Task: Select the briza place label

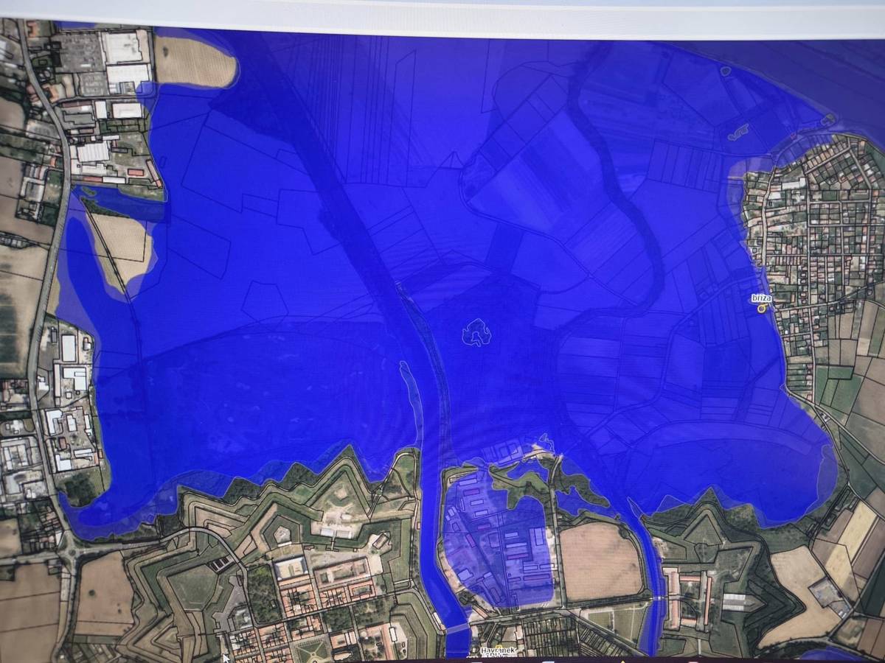Action: click(761, 298)
